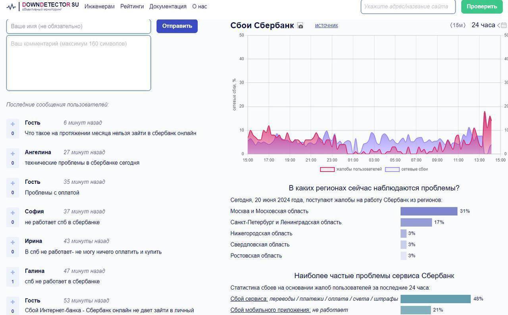Viewport: 508px width, 315px height.
Task: Click the Downdetector.su logo
Action: click(x=42, y=6)
